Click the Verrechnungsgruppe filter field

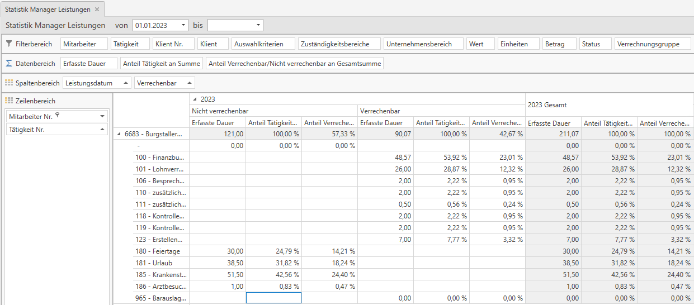(652, 44)
